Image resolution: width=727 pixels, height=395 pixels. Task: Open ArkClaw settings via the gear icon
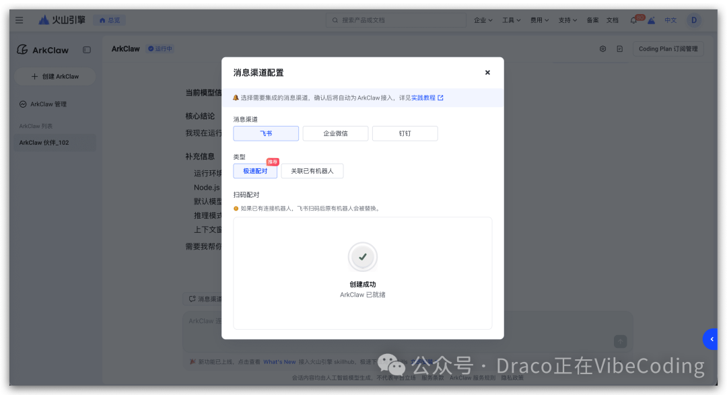(x=603, y=48)
